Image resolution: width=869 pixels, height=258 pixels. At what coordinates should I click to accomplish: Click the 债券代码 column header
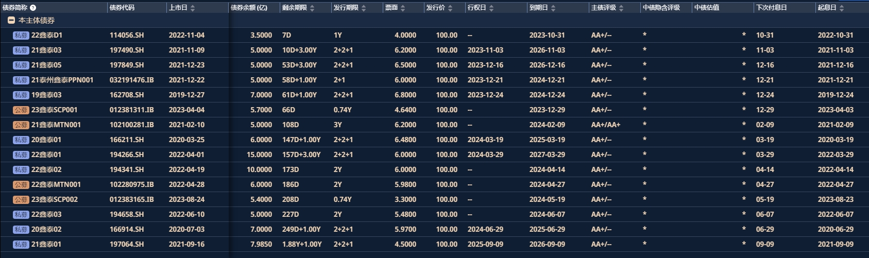click(x=122, y=8)
